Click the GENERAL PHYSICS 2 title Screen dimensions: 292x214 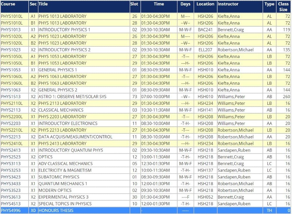pos(58,90)
